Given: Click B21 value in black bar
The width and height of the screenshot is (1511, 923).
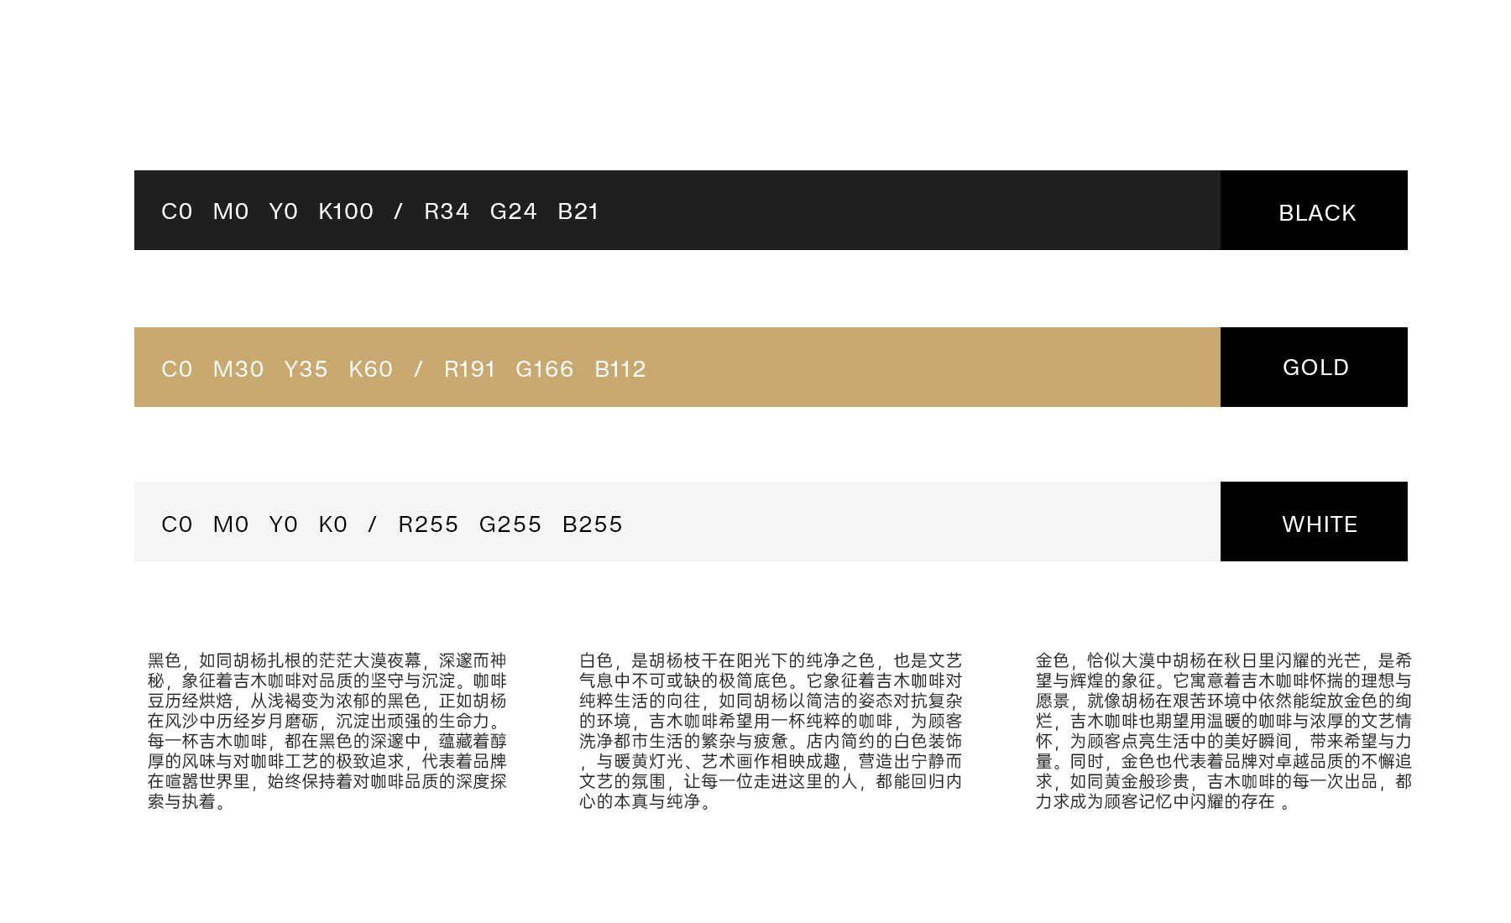Looking at the screenshot, I should pos(578,211).
